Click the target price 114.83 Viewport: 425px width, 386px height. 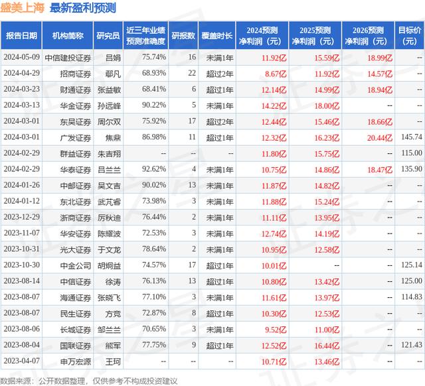pyautogui.click(x=412, y=296)
